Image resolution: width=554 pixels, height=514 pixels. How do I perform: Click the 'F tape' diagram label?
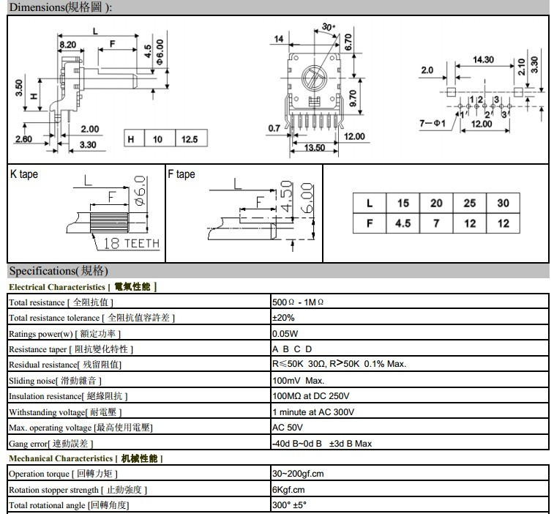pyautogui.click(x=181, y=174)
